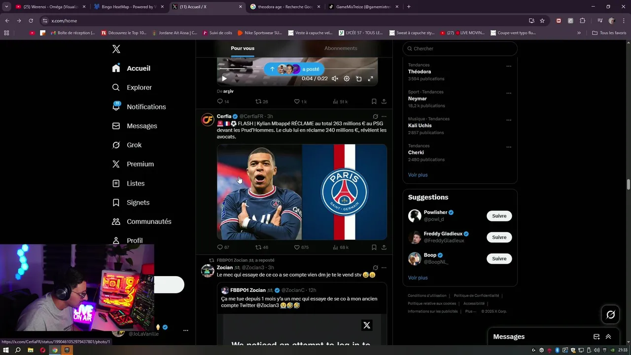Image resolution: width=631 pixels, height=355 pixels.
Task: Expand the Messages drawer
Action: click(x=608, y=337)
